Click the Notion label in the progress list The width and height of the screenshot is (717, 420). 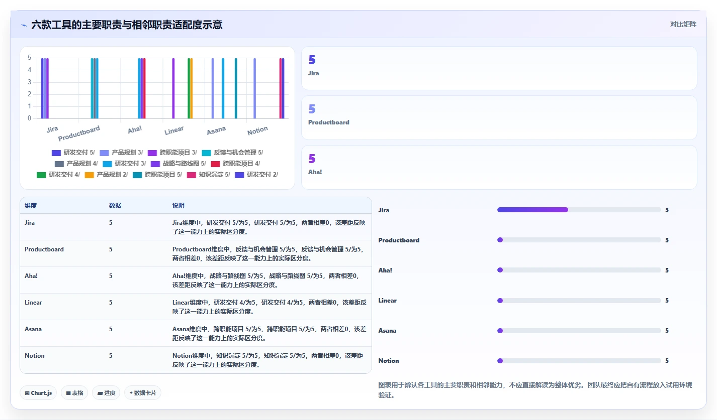pyautogui.click(x=389, y=361)
